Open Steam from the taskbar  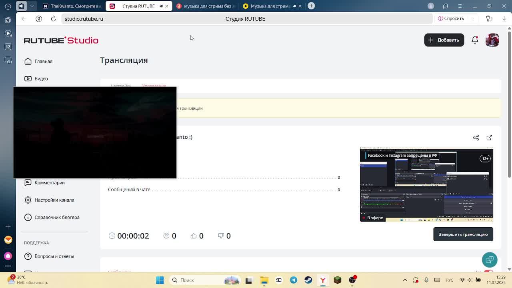click(308, 280)
